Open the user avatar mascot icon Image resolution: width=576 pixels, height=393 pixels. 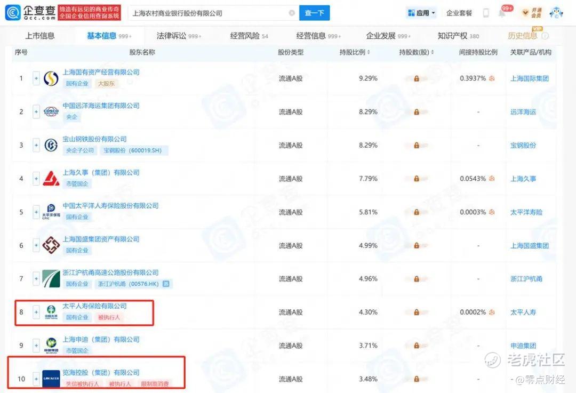556,13
